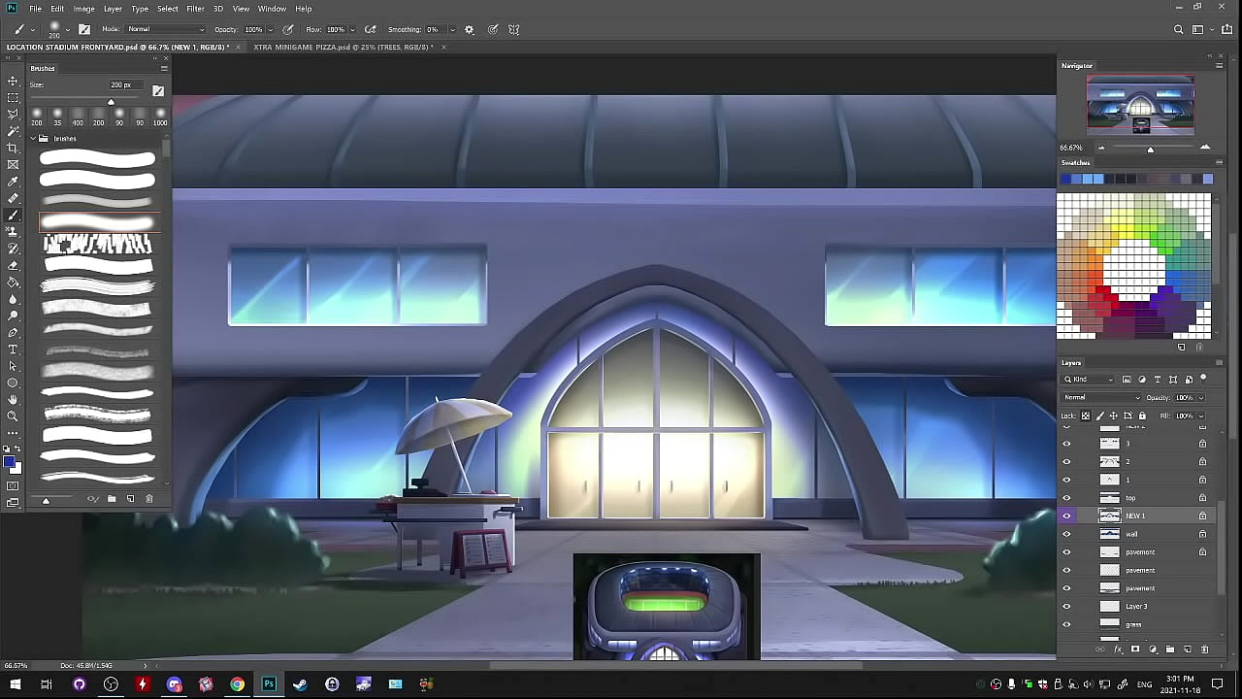Hide the top layer eye icon
The height and width of the screenshot is (699, 1242).
coord(1066,498)
